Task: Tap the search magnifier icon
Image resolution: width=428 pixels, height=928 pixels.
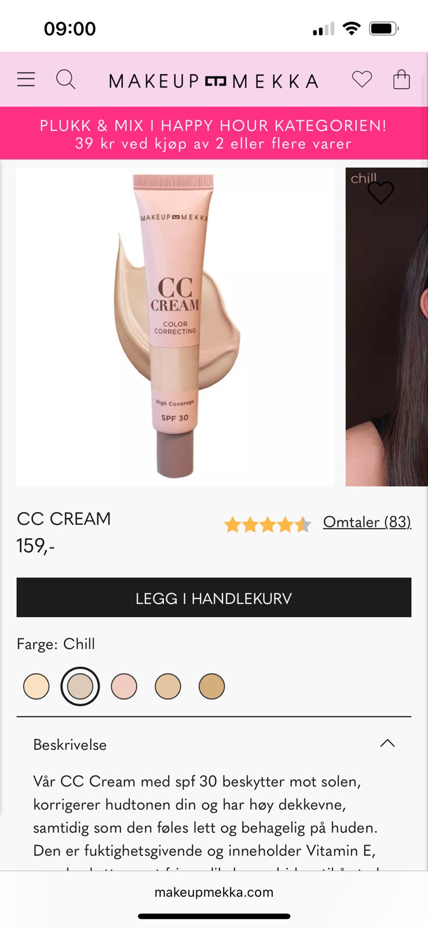Action: tap(65, 79)
